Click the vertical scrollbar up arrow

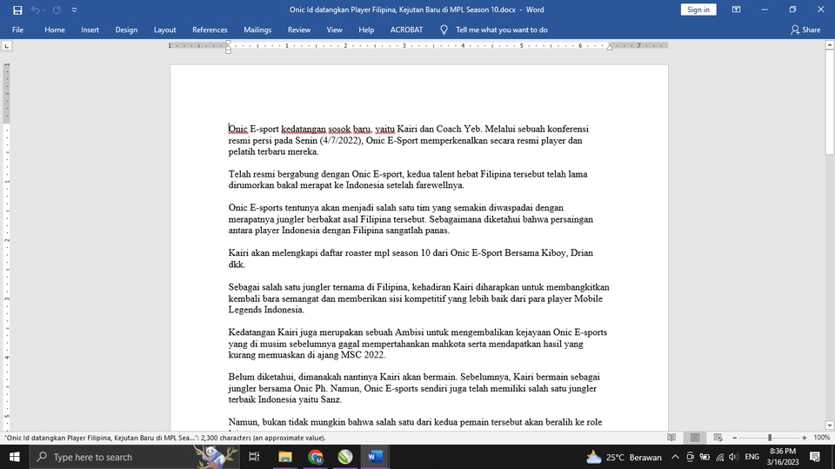[x=829, y=45]
